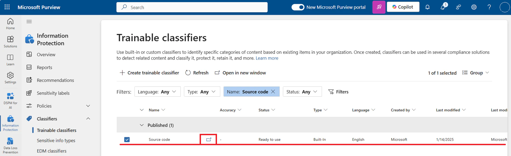This screenshot has width=511, height=156.
Task: Open the Solutions icon in left rail
Action: (10, 42)
